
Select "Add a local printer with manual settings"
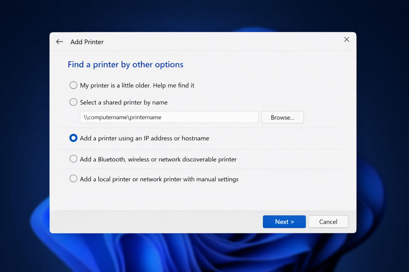[x=73, y=178]
